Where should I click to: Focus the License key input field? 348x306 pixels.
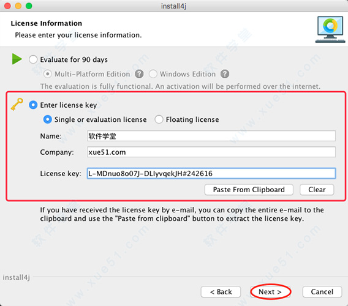(x=211, y=173)
